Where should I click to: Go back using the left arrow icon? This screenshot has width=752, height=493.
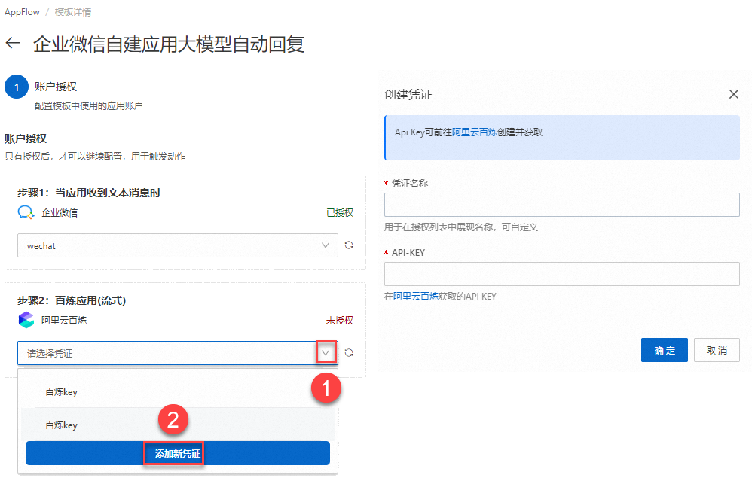coord(13,44)
